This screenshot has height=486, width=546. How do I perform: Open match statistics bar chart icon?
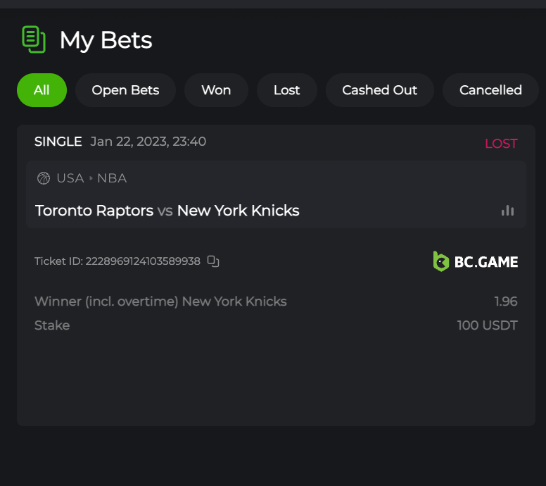tap(507, 211)
